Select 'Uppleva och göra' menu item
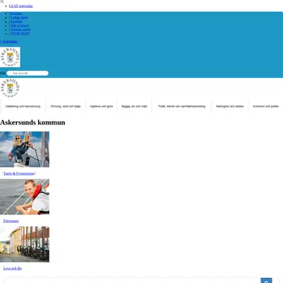This screenshot has width=283, height=283. click(x=101, y=106)
